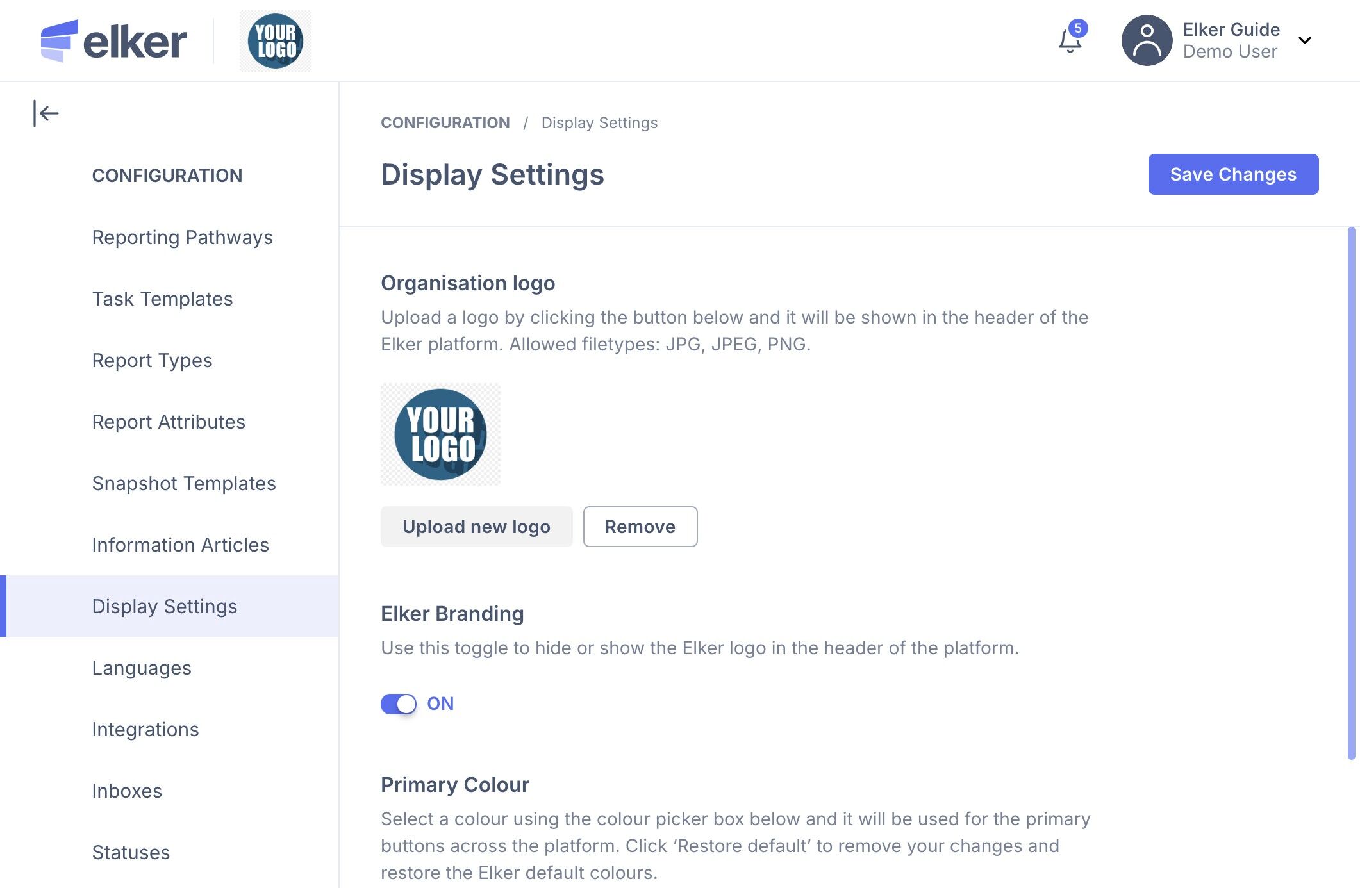Image resolution: width=1360 pixels, height=888 pixels.
Task: Click the page vertical scrollbar
Action: pyautogui.click(x=1351, y=492)
